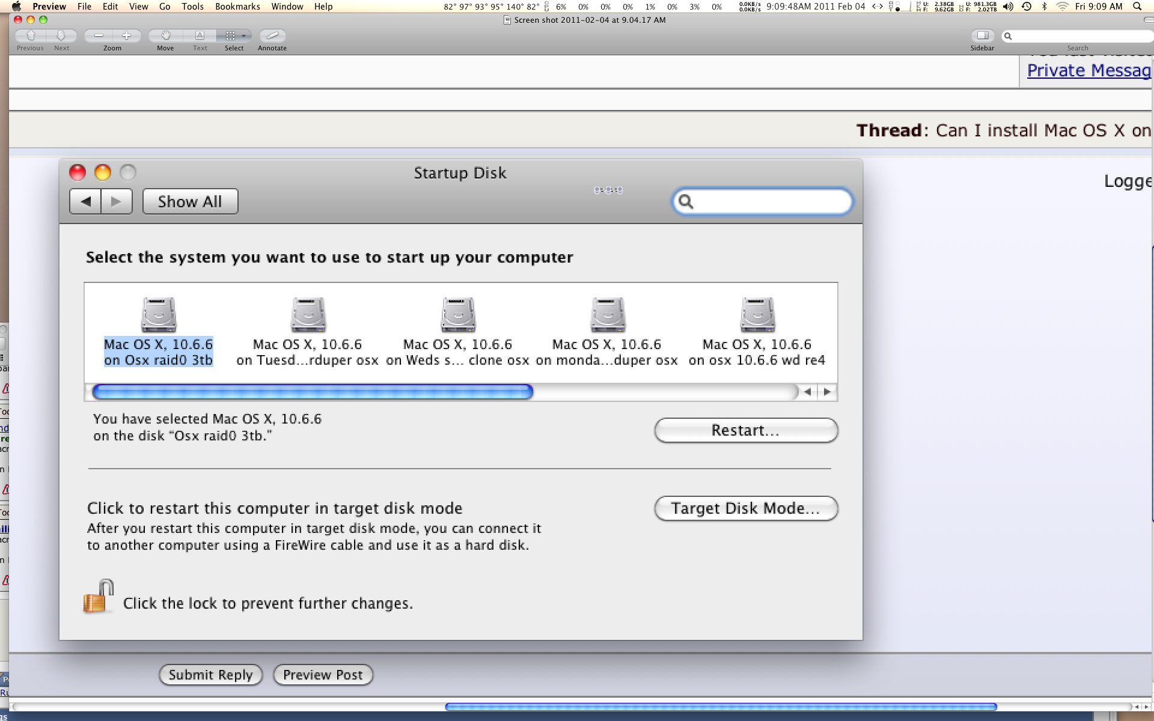Viewport: 1154px width, 721px height.
Task: Click the Show All button
Action: (x=190, y=201)
